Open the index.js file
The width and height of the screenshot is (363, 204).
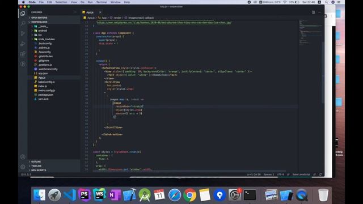click(43, 86)
